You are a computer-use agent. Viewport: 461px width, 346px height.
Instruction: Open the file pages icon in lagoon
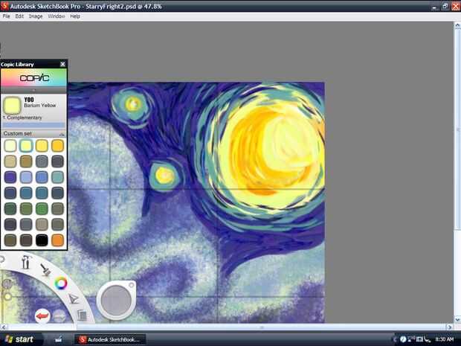coord(82,315)
